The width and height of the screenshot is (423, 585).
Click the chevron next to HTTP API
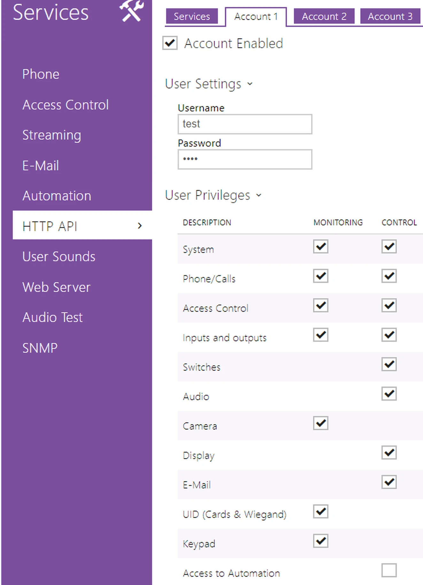(x=140, y=226)
